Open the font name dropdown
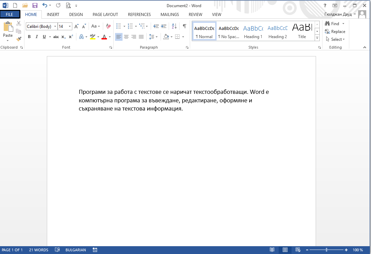Screen dimensions: 371x254 pyautogui.click(x=55, y=27)
